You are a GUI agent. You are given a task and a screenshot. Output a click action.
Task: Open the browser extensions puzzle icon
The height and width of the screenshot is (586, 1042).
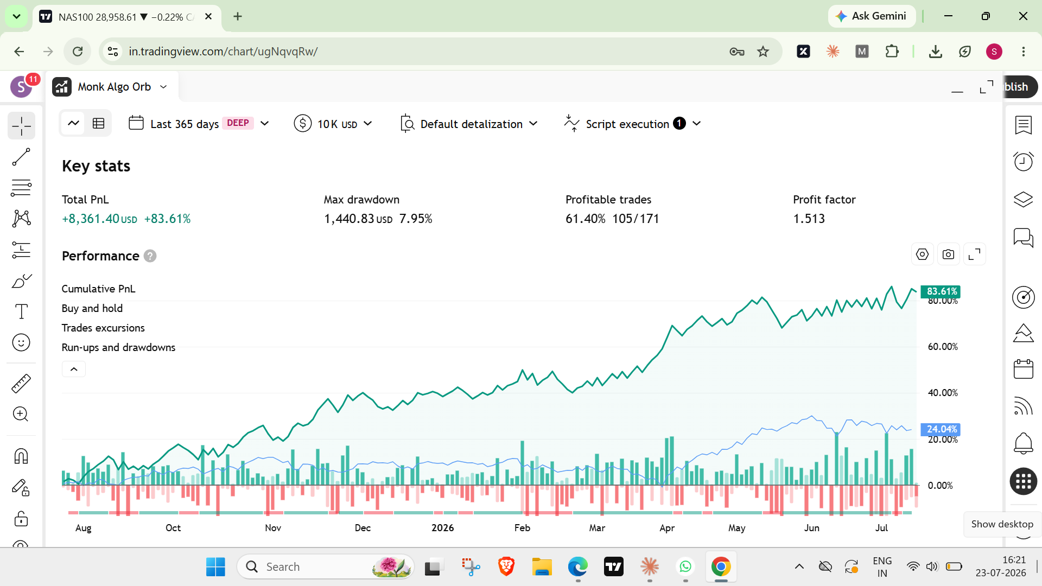coord(892,52)
